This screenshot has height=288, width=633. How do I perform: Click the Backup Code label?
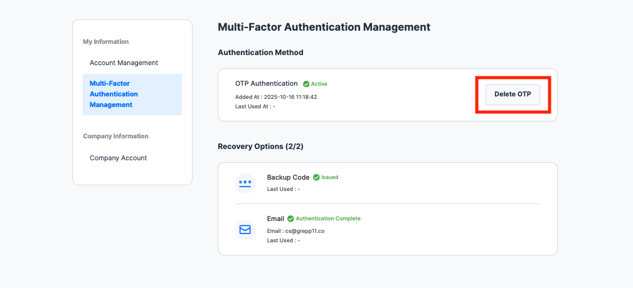(288, 177)
